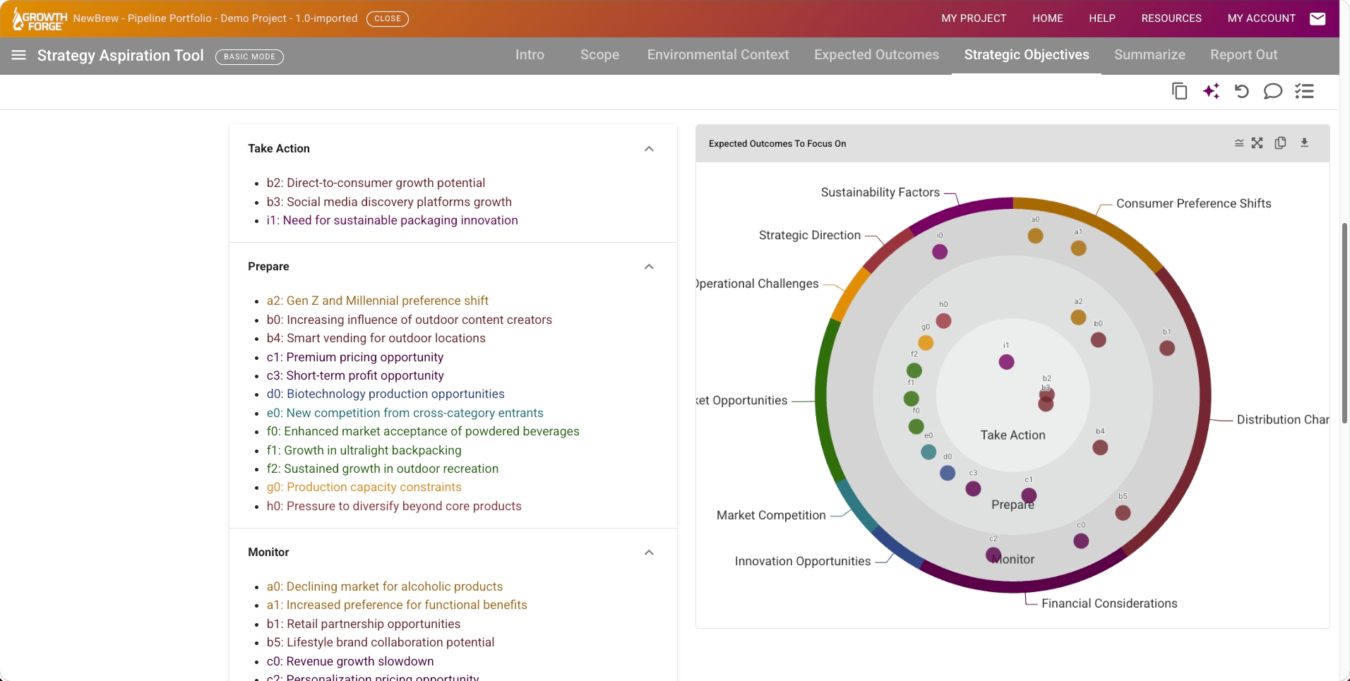
Task: Click the page vertical scrollbar
Action: point(1345,323)
